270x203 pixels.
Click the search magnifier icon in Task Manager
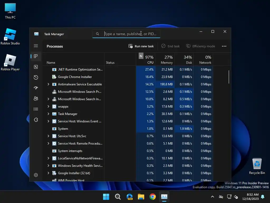[x=98, y=34]
